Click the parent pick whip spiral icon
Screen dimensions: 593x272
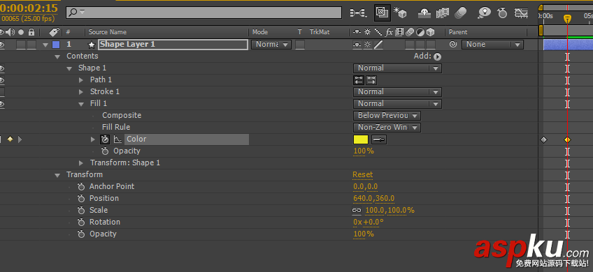(x=453, y=45)
